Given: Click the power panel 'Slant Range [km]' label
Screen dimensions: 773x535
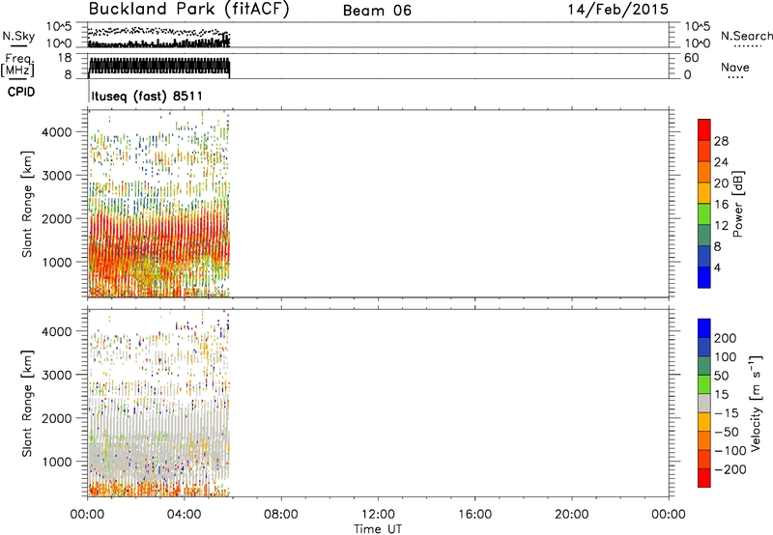Looking at the screenshot, I should (27, 204).
